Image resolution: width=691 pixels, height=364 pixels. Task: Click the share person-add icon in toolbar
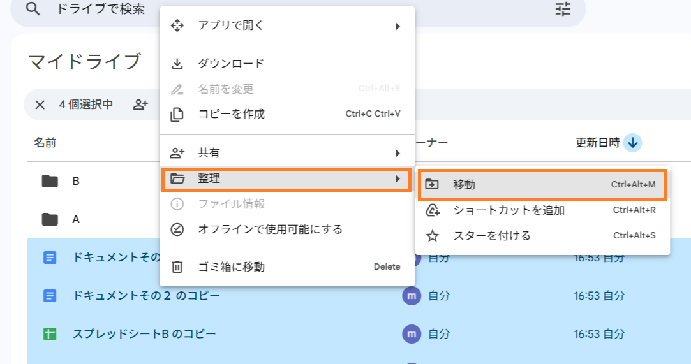tap(140, 105)
